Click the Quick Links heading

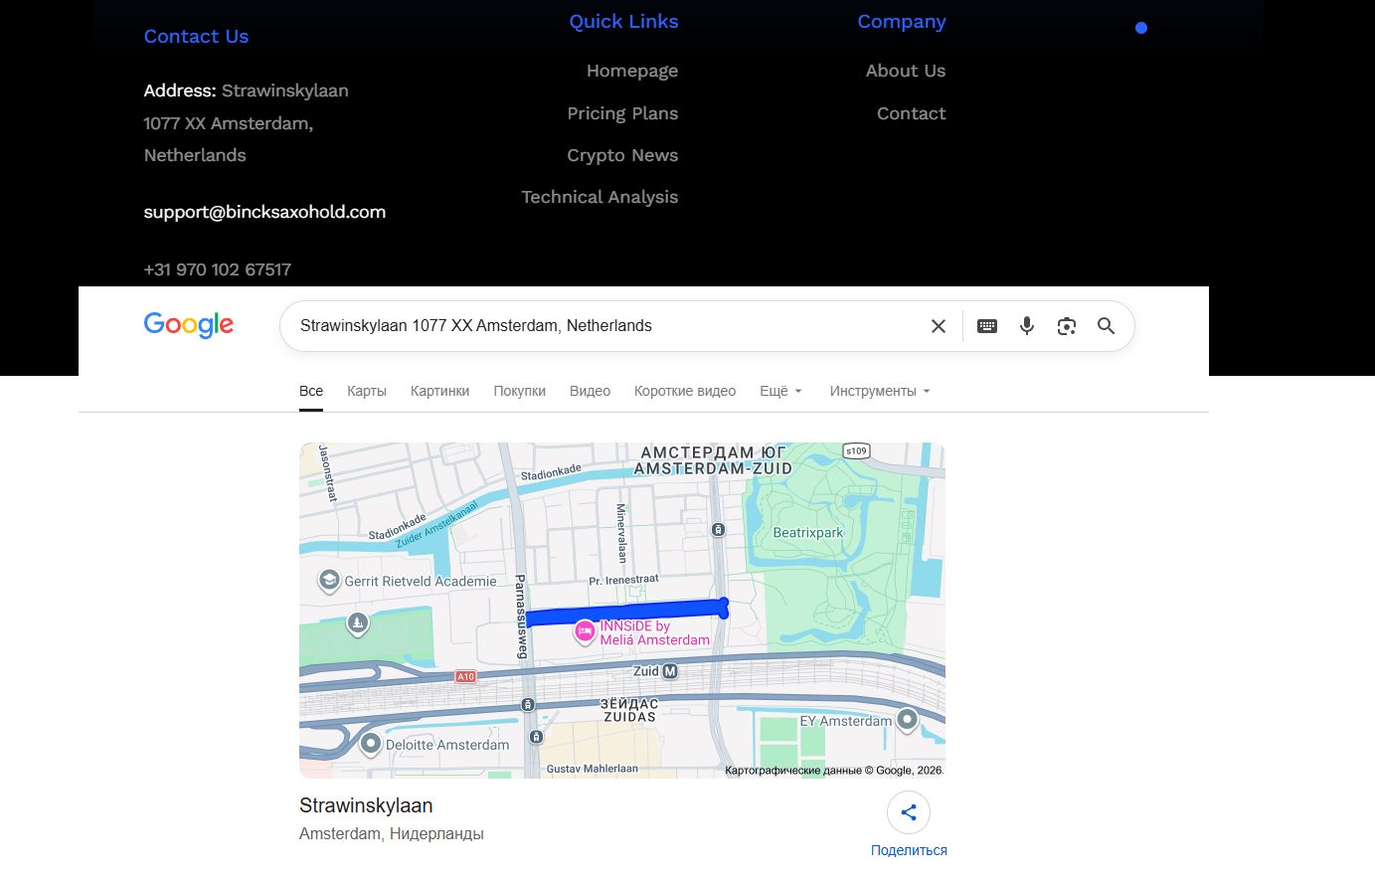(623, 22)
